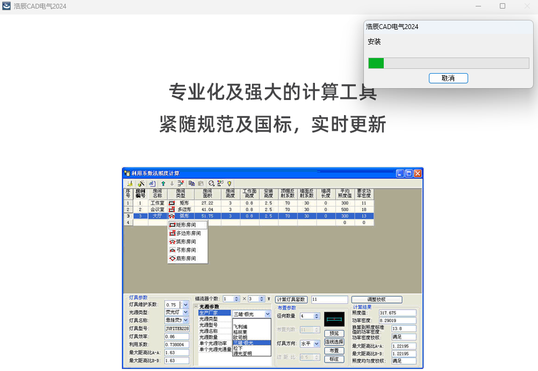Click the arc room shape icon in row 3

pyautogui.click(x=172, y=216)
